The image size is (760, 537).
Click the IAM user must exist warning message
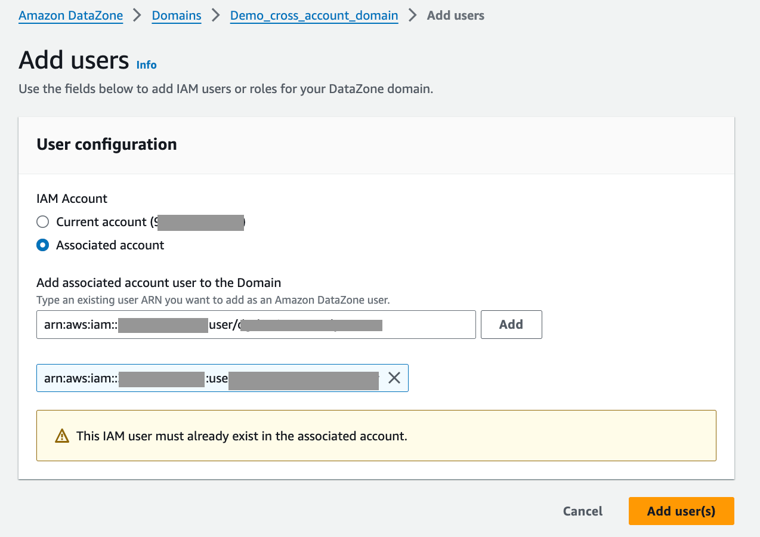coord(242,436)
